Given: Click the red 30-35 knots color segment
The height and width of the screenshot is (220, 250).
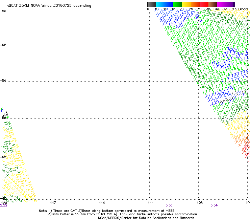Looking at the screenshot, I should pos(204,4).
